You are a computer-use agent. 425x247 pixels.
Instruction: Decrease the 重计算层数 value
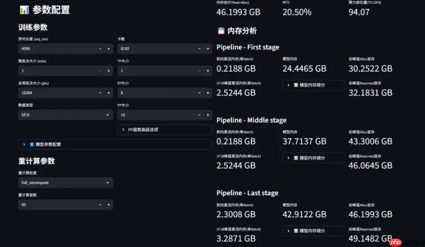(x=100, y=205)
